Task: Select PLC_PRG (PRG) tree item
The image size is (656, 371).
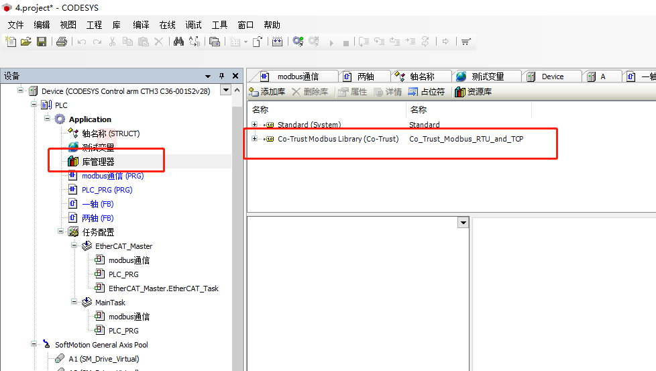Action: pos(107,190)
